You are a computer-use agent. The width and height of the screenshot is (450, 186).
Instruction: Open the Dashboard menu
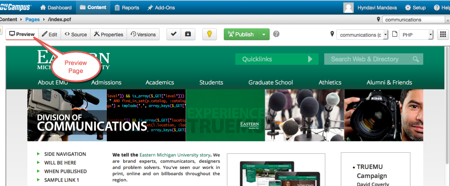coord(56,7)
